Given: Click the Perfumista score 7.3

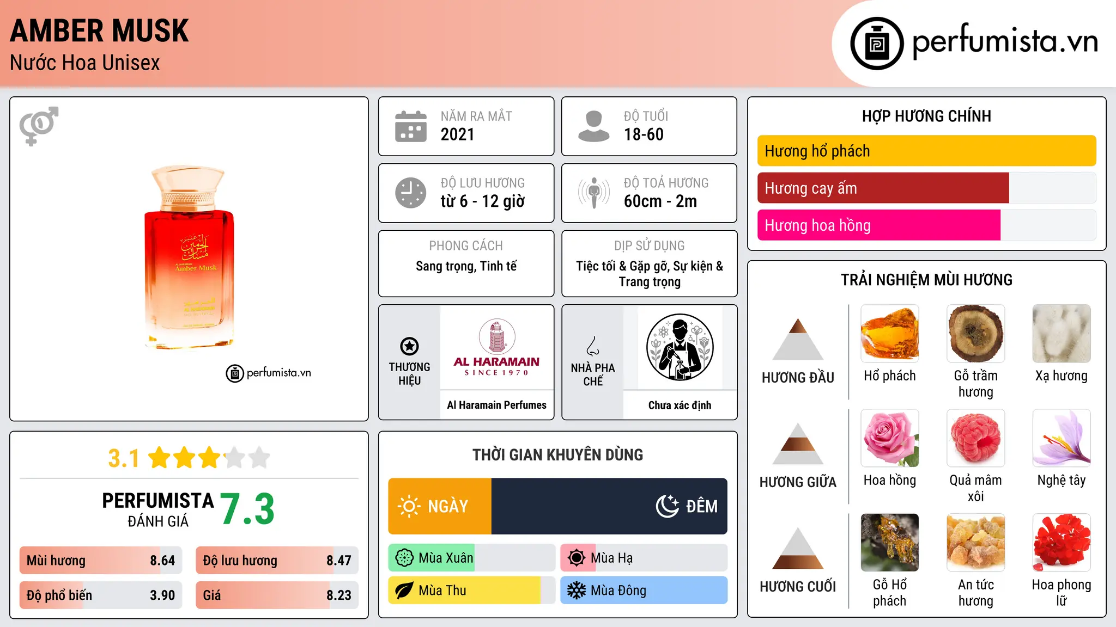Looking at the screenshot, I should (x=247, y=509).
